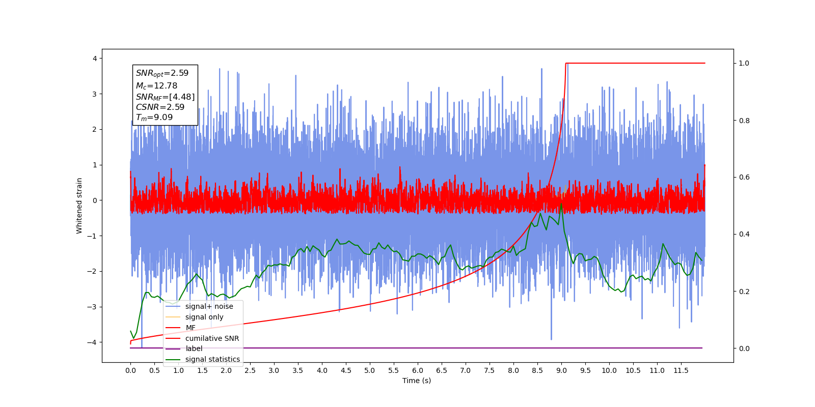Select the 'signal only' legend text
Viewport: 815px width, 407px height.
coord(204,317)
